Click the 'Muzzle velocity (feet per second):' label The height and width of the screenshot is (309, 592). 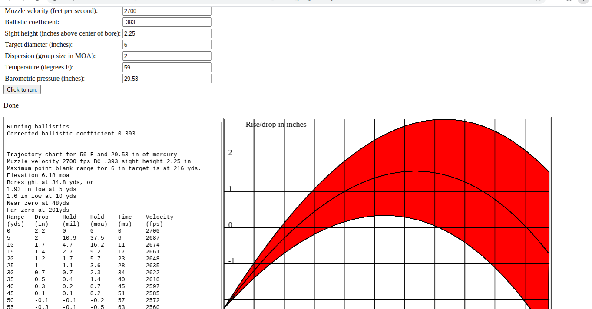(x=51, y=11)
